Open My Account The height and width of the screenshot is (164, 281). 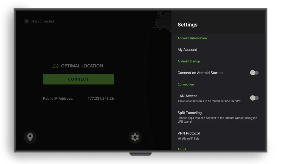(187, 50)
